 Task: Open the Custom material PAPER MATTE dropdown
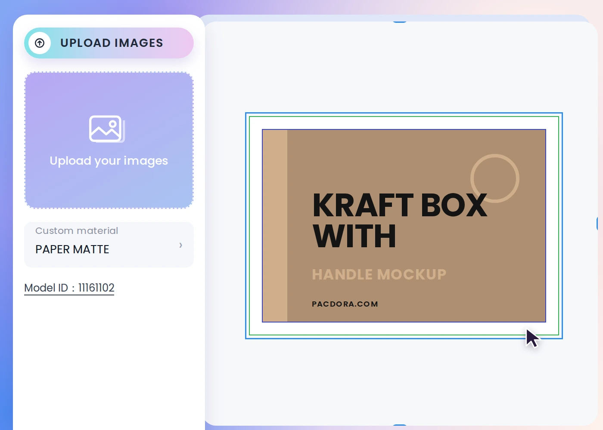point(109,245)
